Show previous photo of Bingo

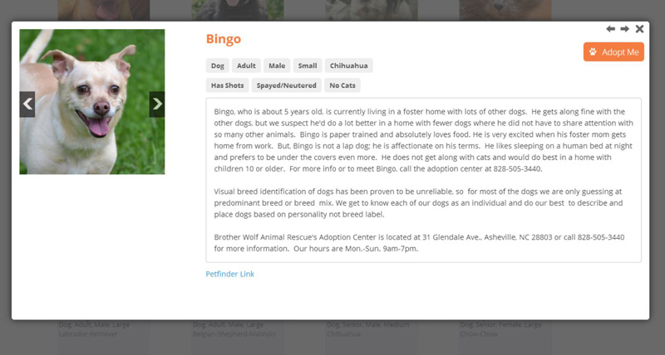(27, 104)
